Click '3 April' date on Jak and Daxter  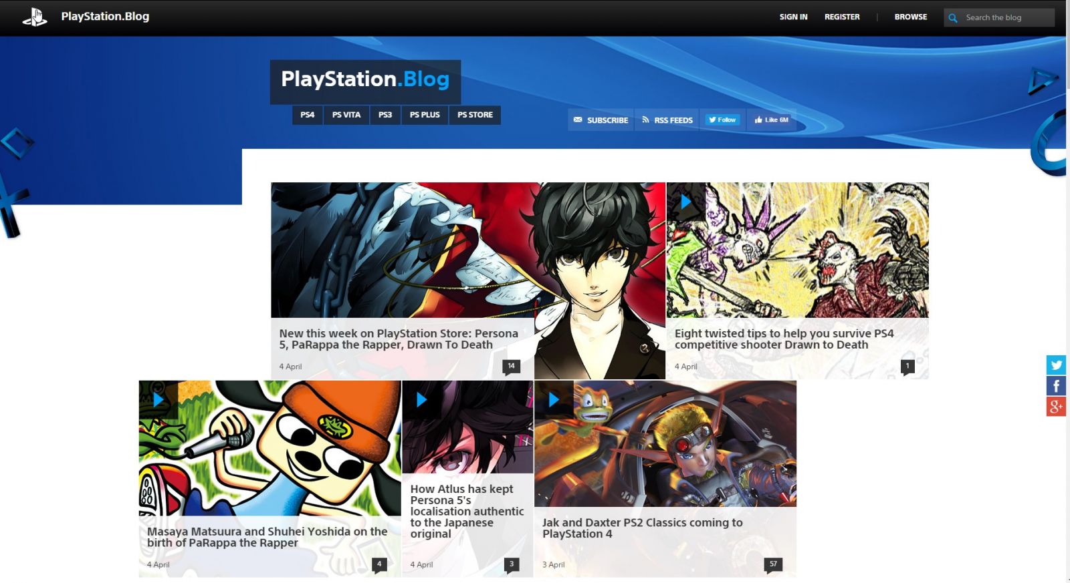coord(554,565)
